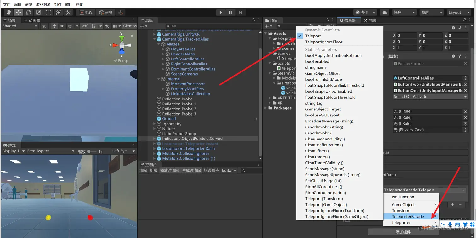The height and width of the screenshot is (238, 476).
Task: Open the Shaded draw mode dropdown
Action: (20, 26)
